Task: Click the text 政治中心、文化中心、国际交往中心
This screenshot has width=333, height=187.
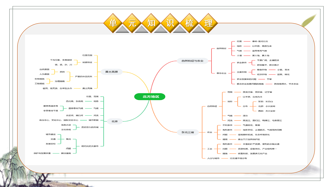Action: click(x=59, y=120)
